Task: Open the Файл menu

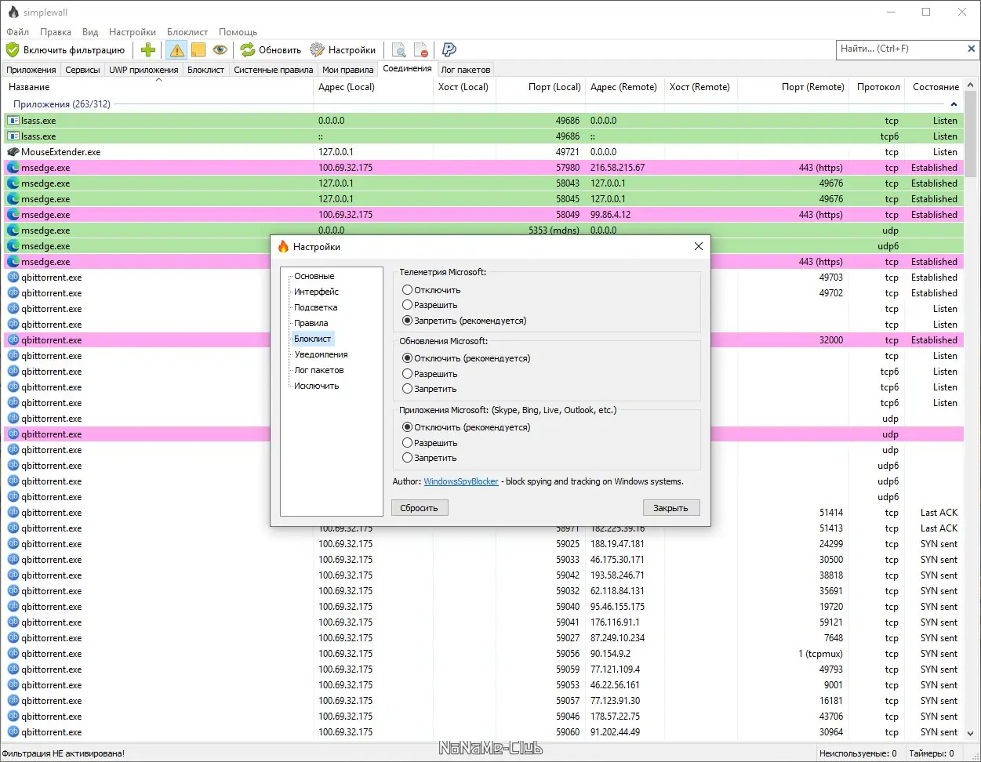Action: click(17, 32)
